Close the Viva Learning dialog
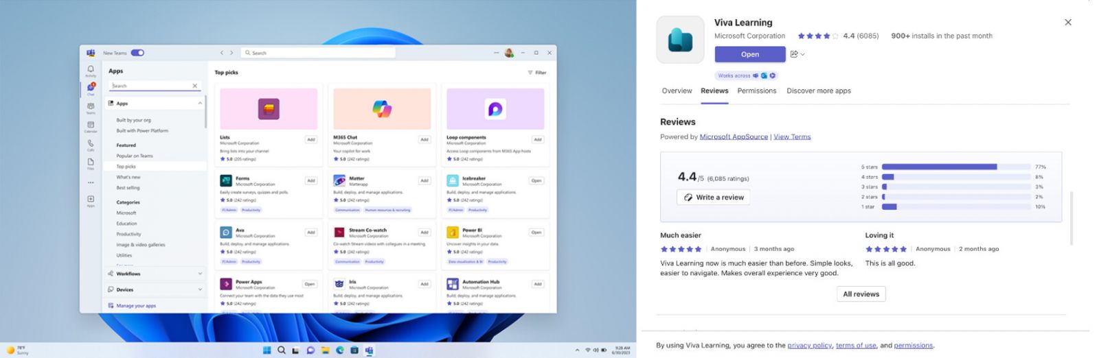Image resolution: width=1099 pixels, height=358 pixels. (x=1068, y=23)
